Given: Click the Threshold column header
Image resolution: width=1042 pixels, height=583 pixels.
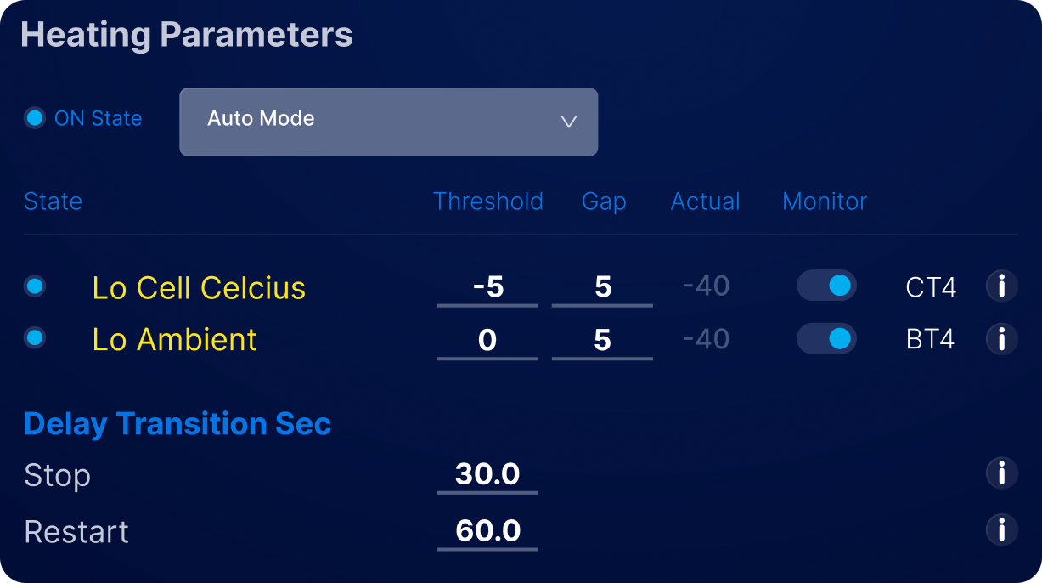Looking at the screenshot, I should tap(488, 201).
